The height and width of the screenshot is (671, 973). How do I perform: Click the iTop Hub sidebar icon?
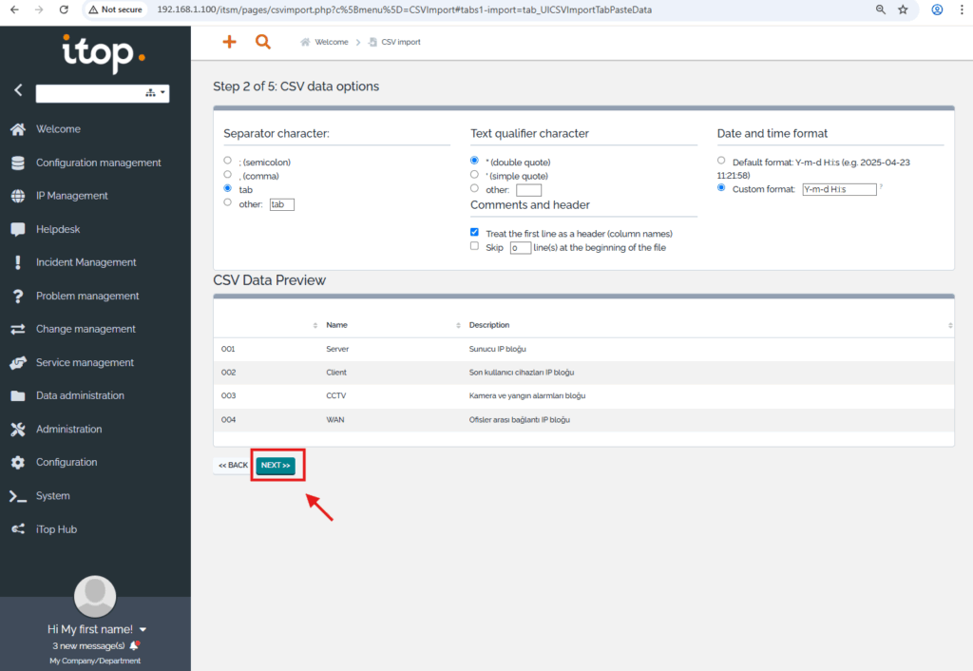click(x=18, y=528)
